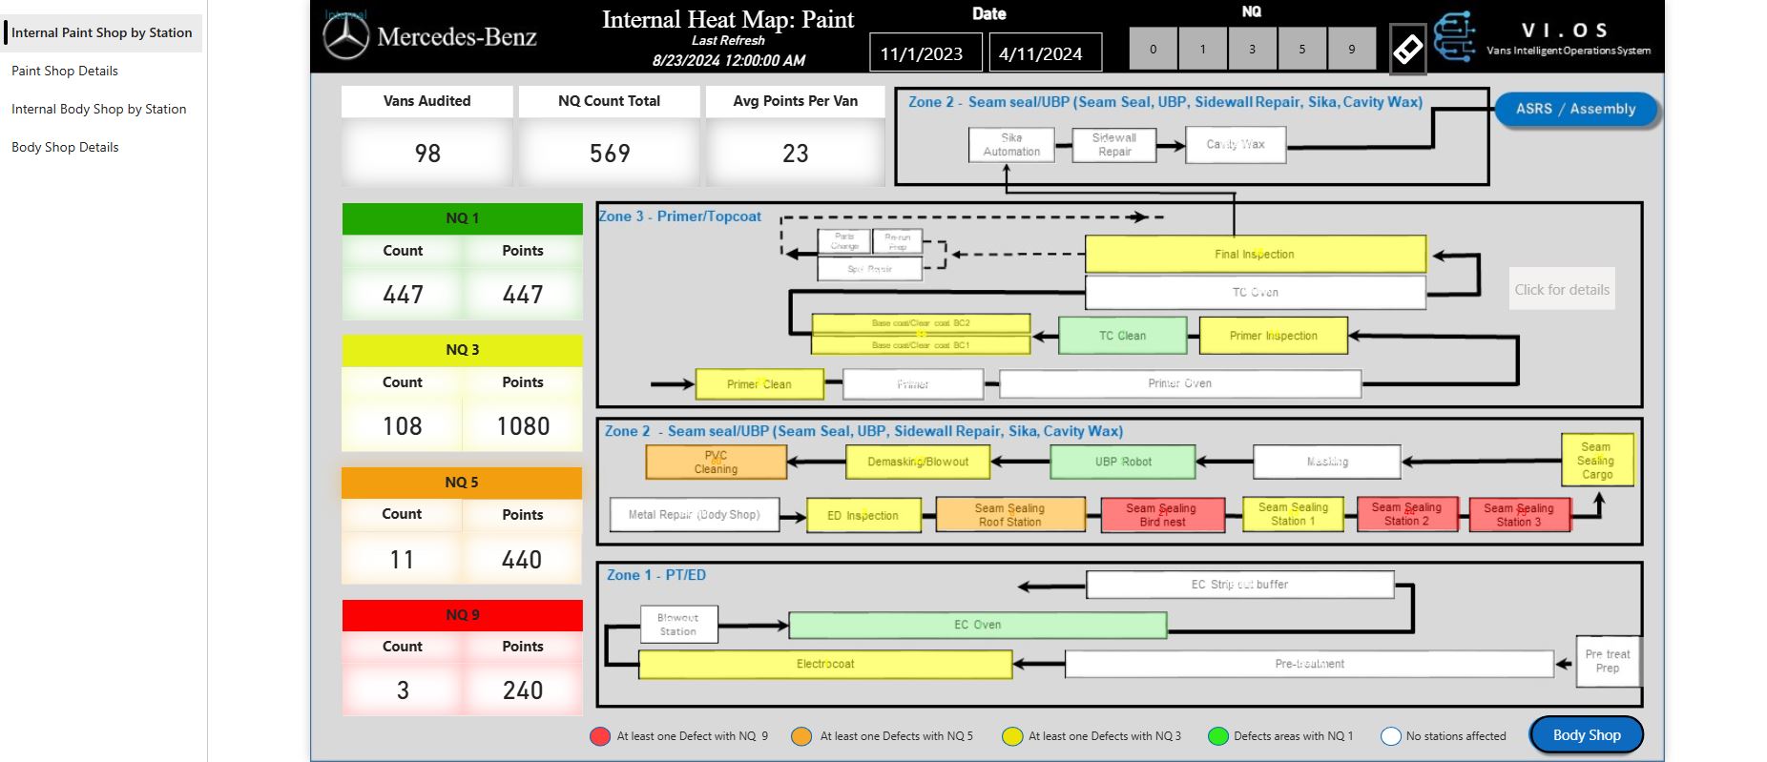
Task: Click the Mercedes-Benz star logo
Action: 345,38
